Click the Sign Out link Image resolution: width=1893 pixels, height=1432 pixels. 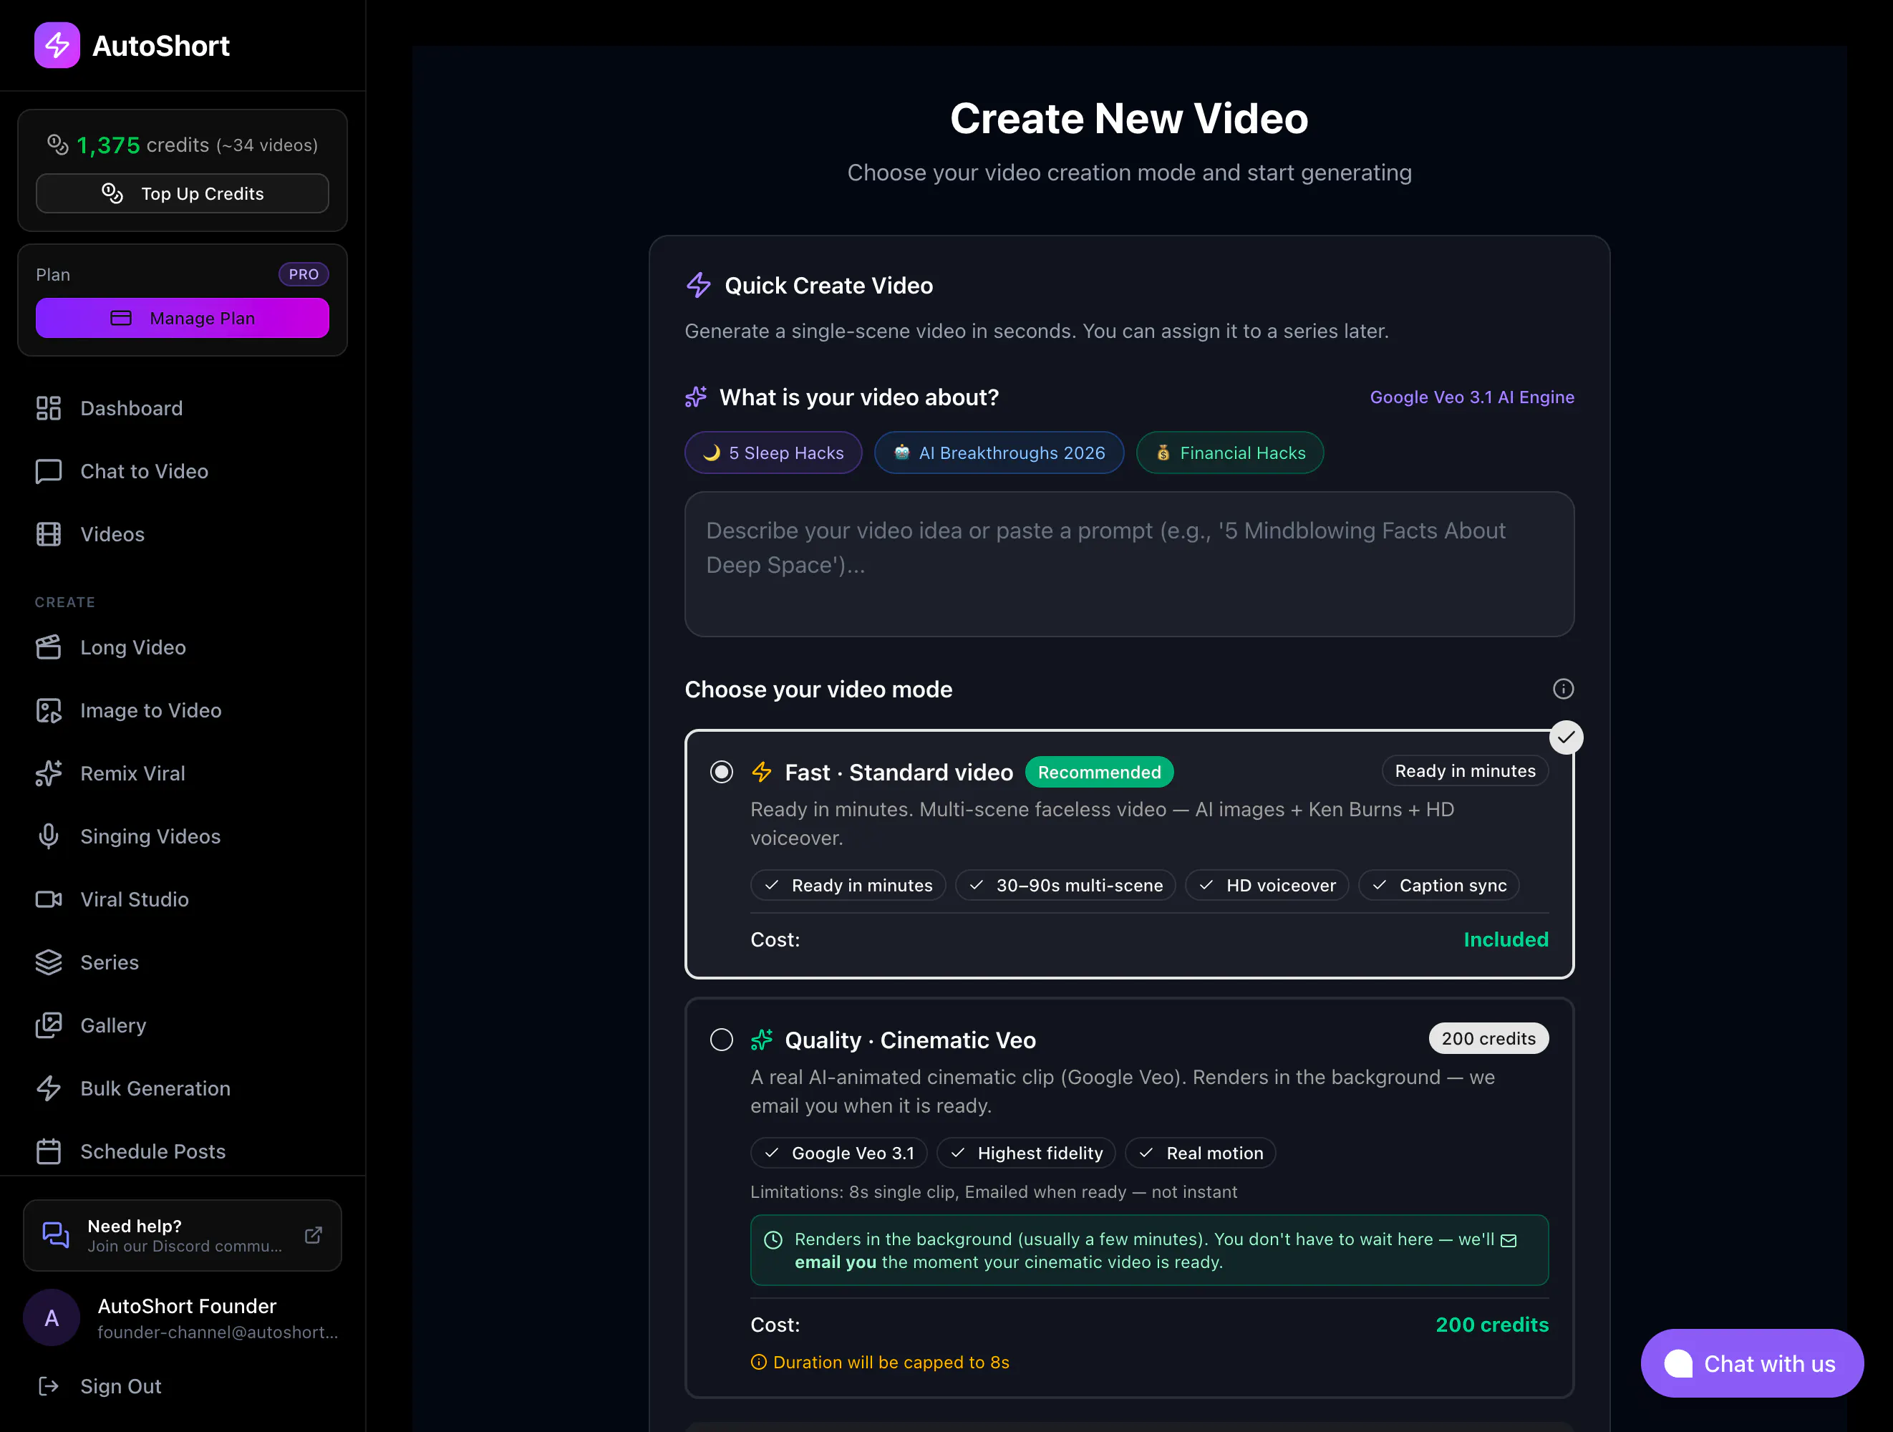click(121, 1385)
